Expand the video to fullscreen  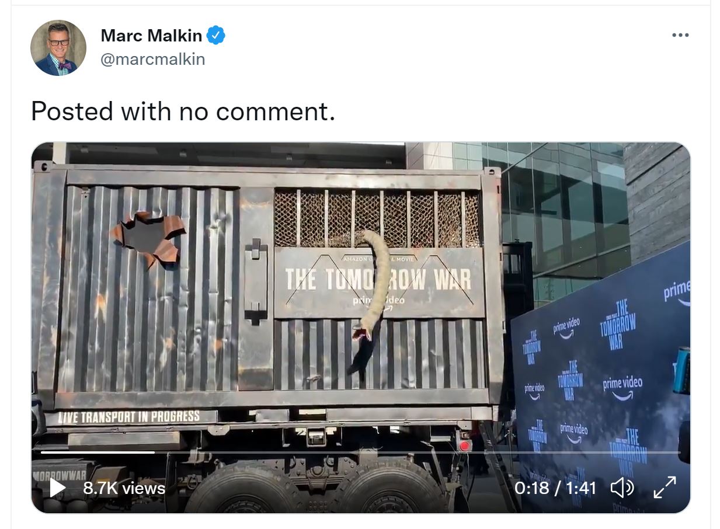665,488
